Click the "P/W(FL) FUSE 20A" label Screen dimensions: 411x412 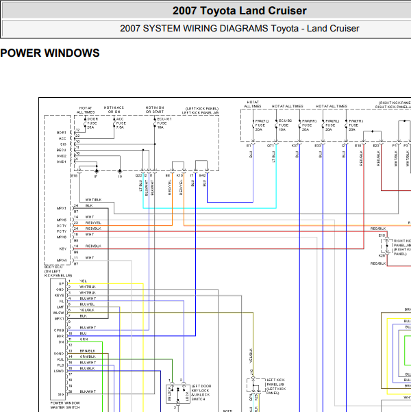pyautogui.click(x=262, y=125)
